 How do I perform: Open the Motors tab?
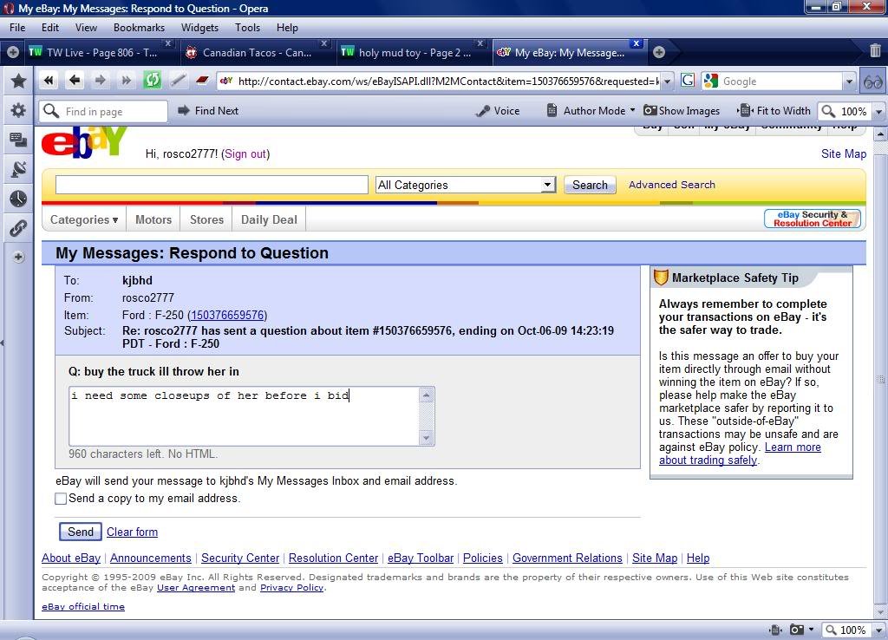(x=153, y=219)
